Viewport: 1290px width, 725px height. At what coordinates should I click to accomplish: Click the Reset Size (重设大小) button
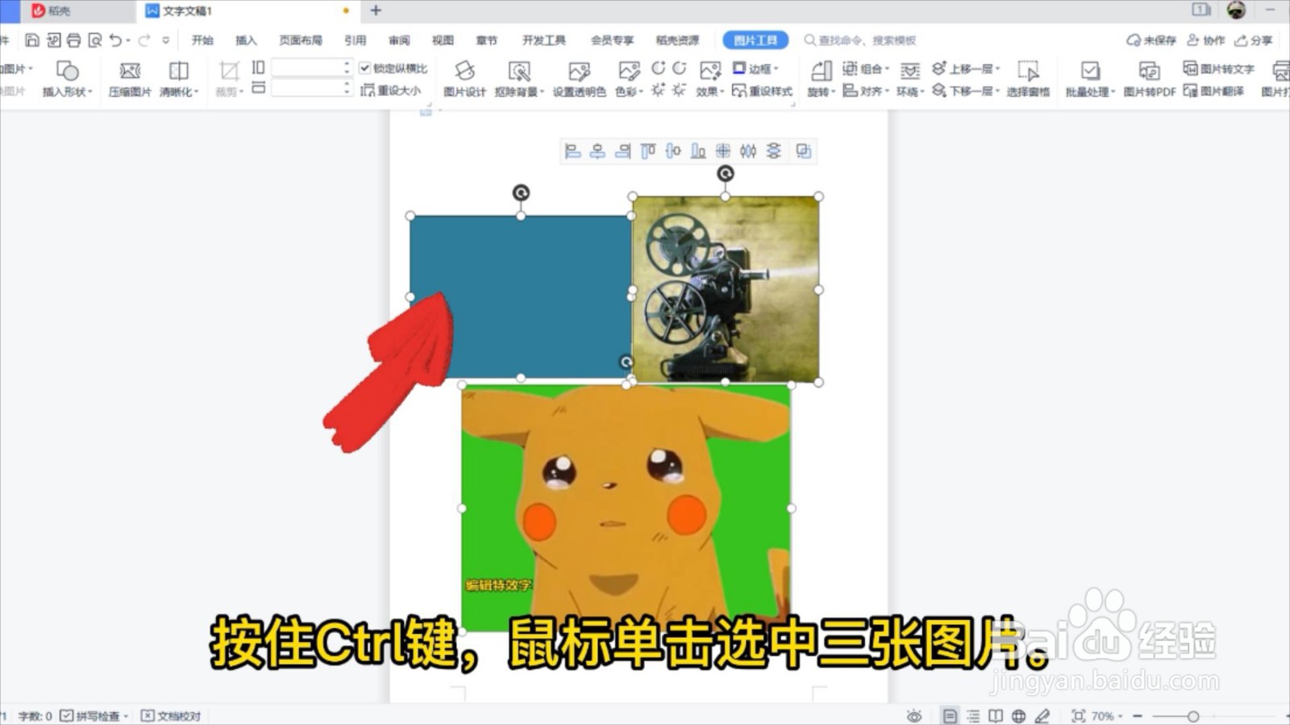392,91
